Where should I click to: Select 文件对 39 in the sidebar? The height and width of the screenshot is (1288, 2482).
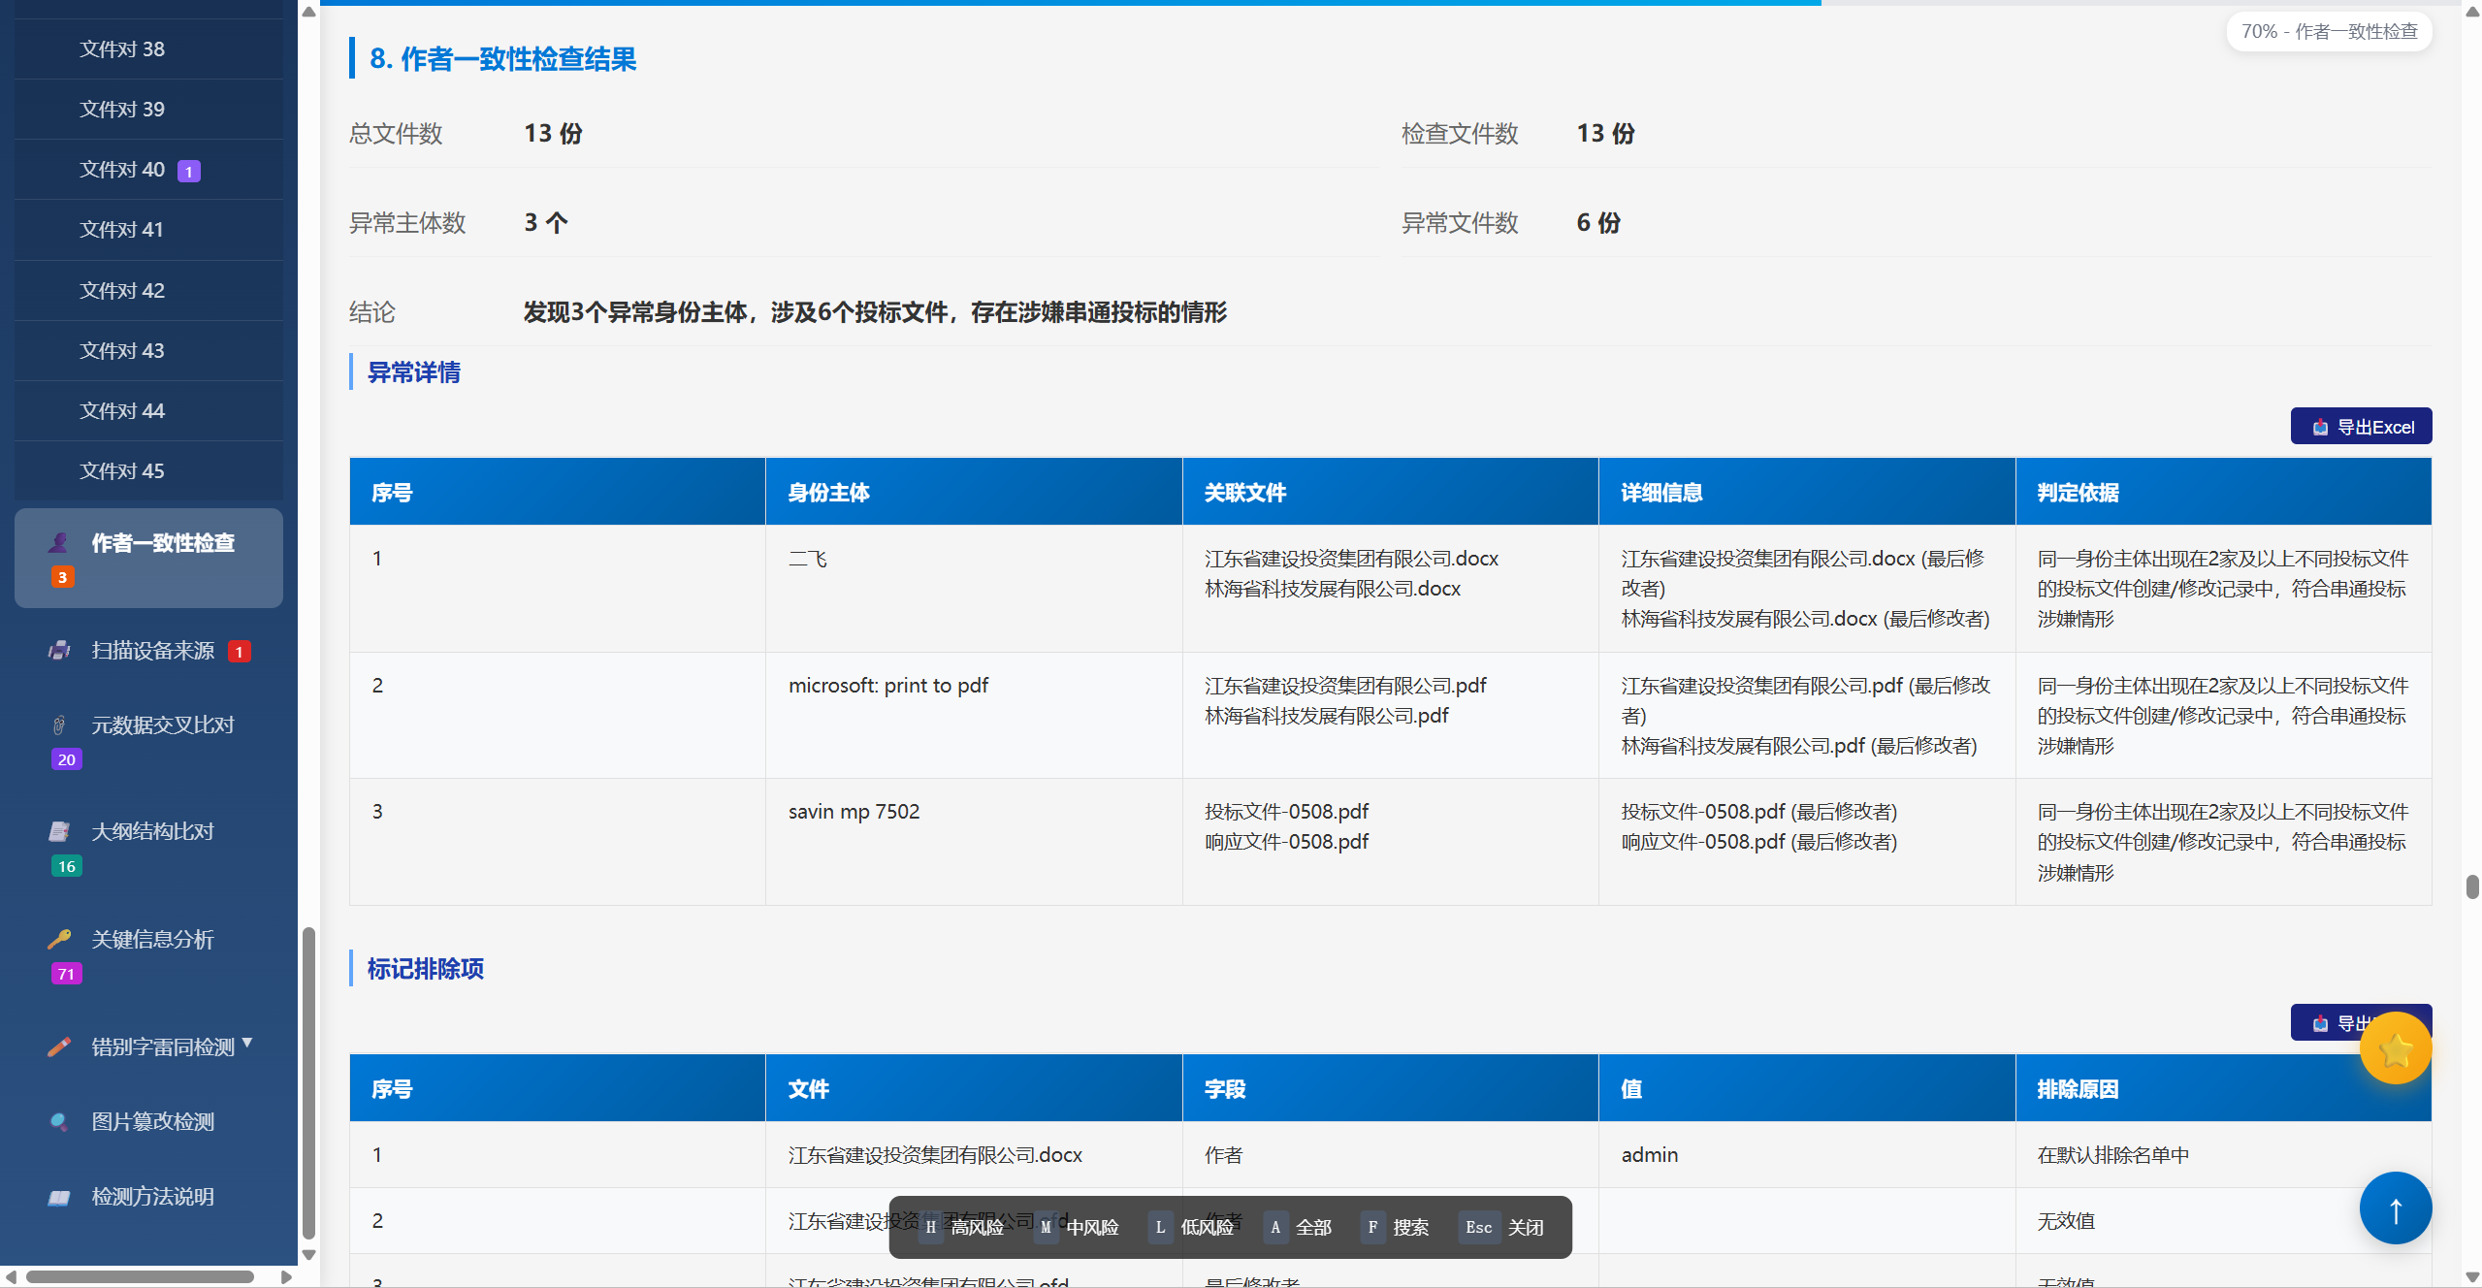pos(148,110)
